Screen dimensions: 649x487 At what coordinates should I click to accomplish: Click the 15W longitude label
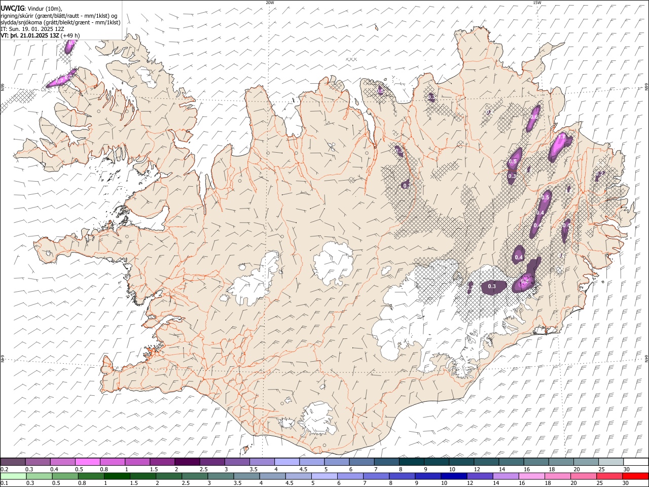[x=537, y=3]
